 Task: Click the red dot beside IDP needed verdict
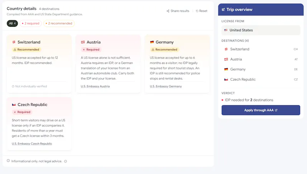coord(222,100)
